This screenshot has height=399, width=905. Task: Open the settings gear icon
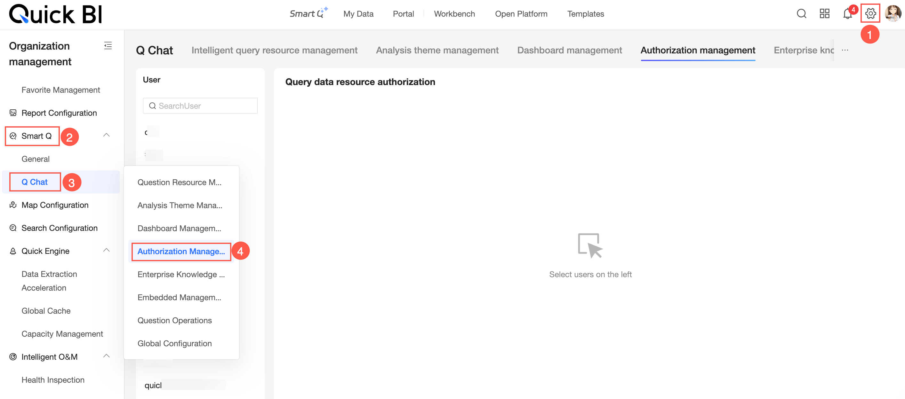870,14
